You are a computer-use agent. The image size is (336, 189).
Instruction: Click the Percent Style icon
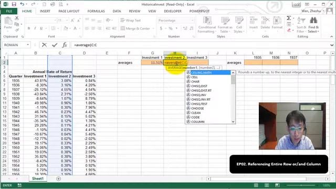click(x=171, y=28)
